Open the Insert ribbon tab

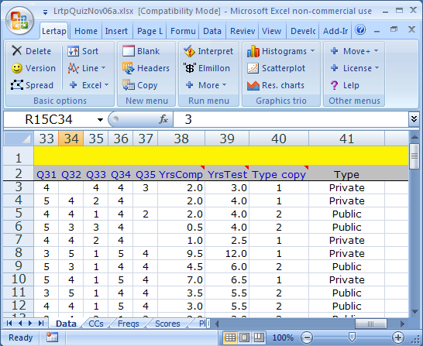click(116, 31)
